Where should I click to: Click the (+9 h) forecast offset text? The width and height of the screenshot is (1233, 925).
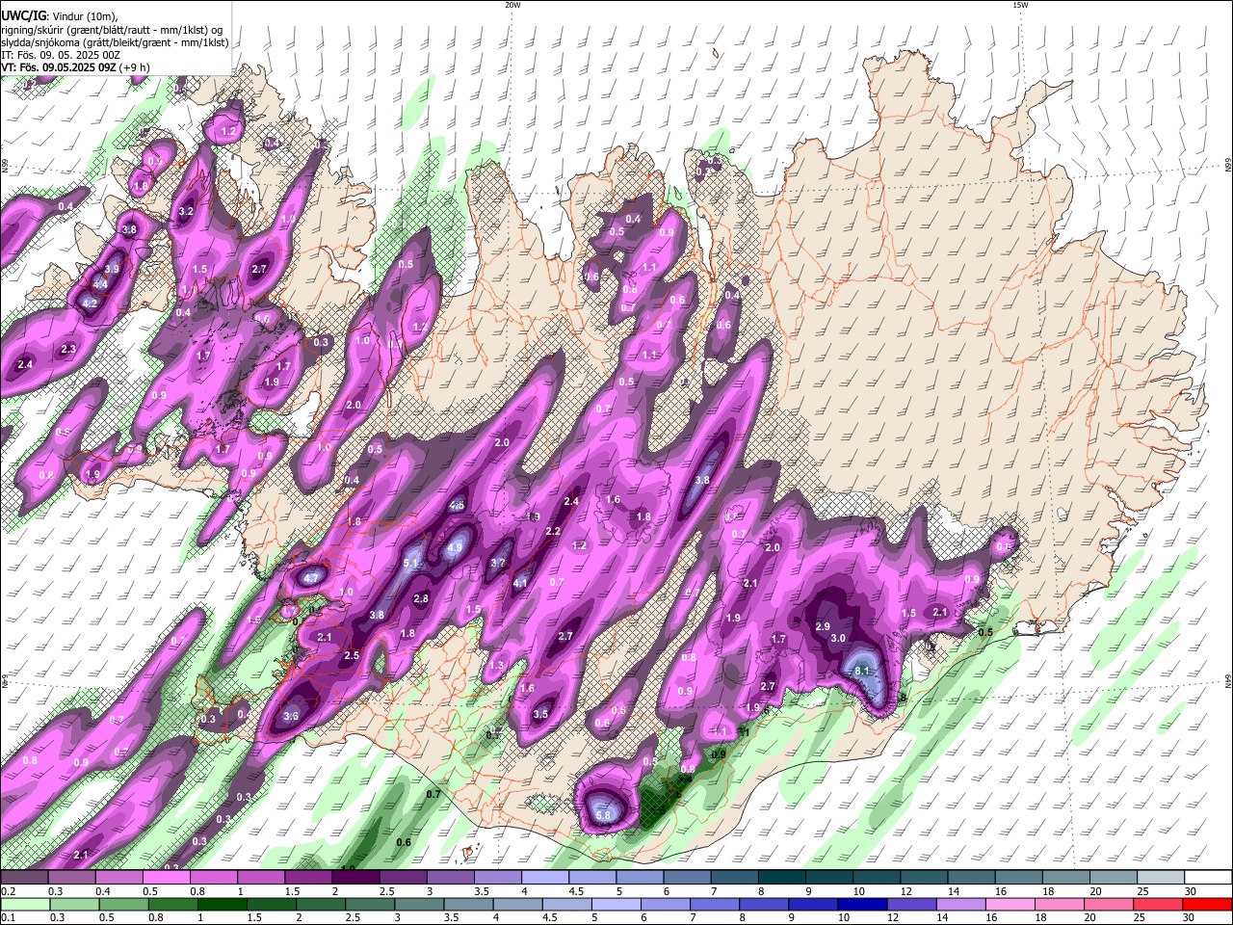[x=135, y=67]
